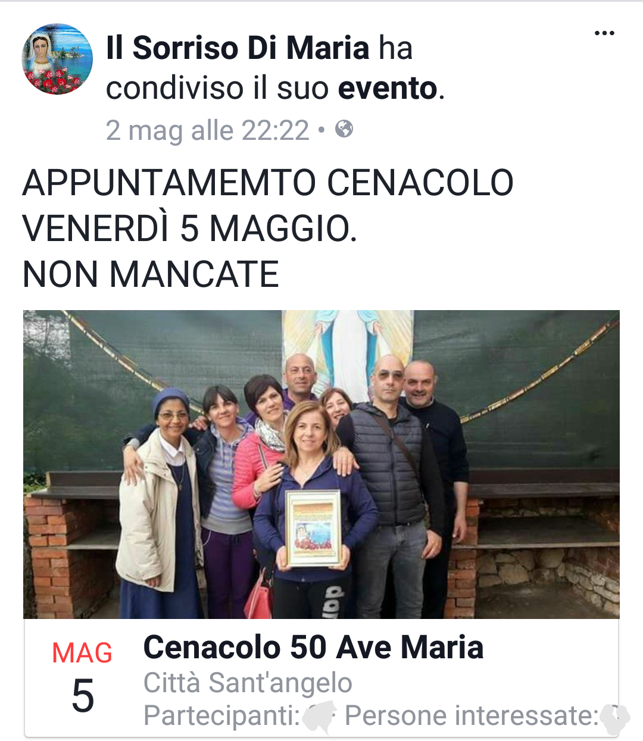This screenshot has height=741, width=643.
Task: Click the Virgin Mary banner in the photo
Action: 347,351
